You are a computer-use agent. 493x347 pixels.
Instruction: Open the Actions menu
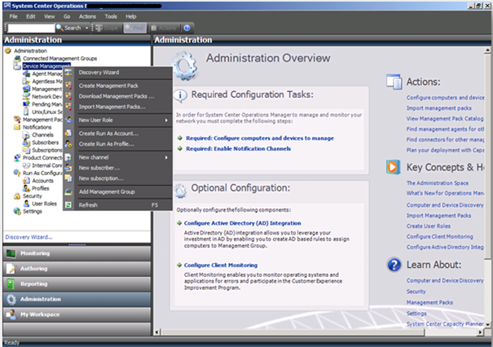(x=87, y=16)
